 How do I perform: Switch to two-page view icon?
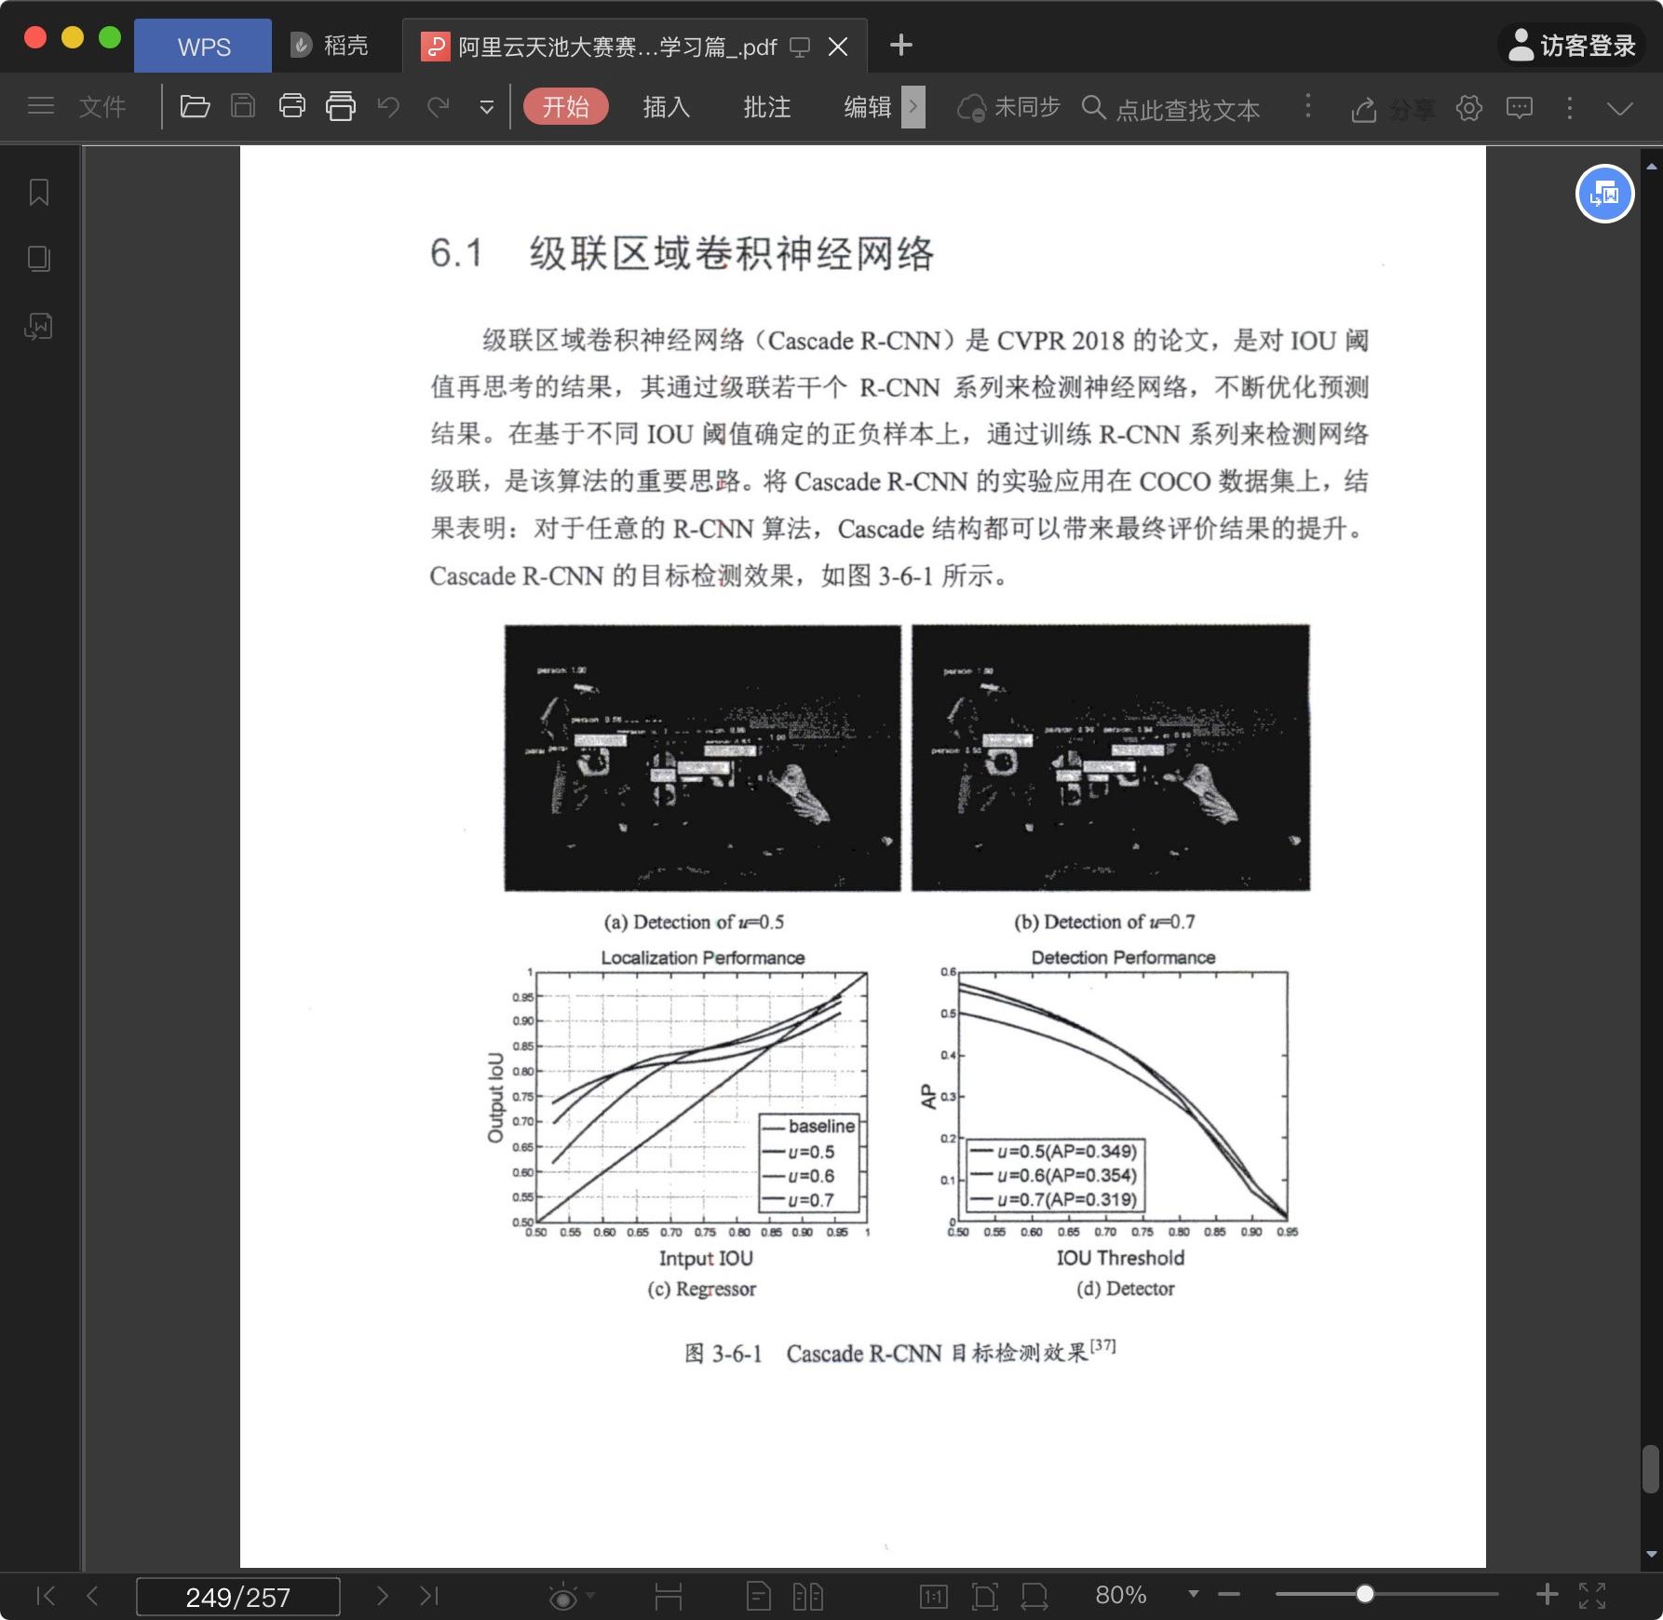coord(808,1596)
